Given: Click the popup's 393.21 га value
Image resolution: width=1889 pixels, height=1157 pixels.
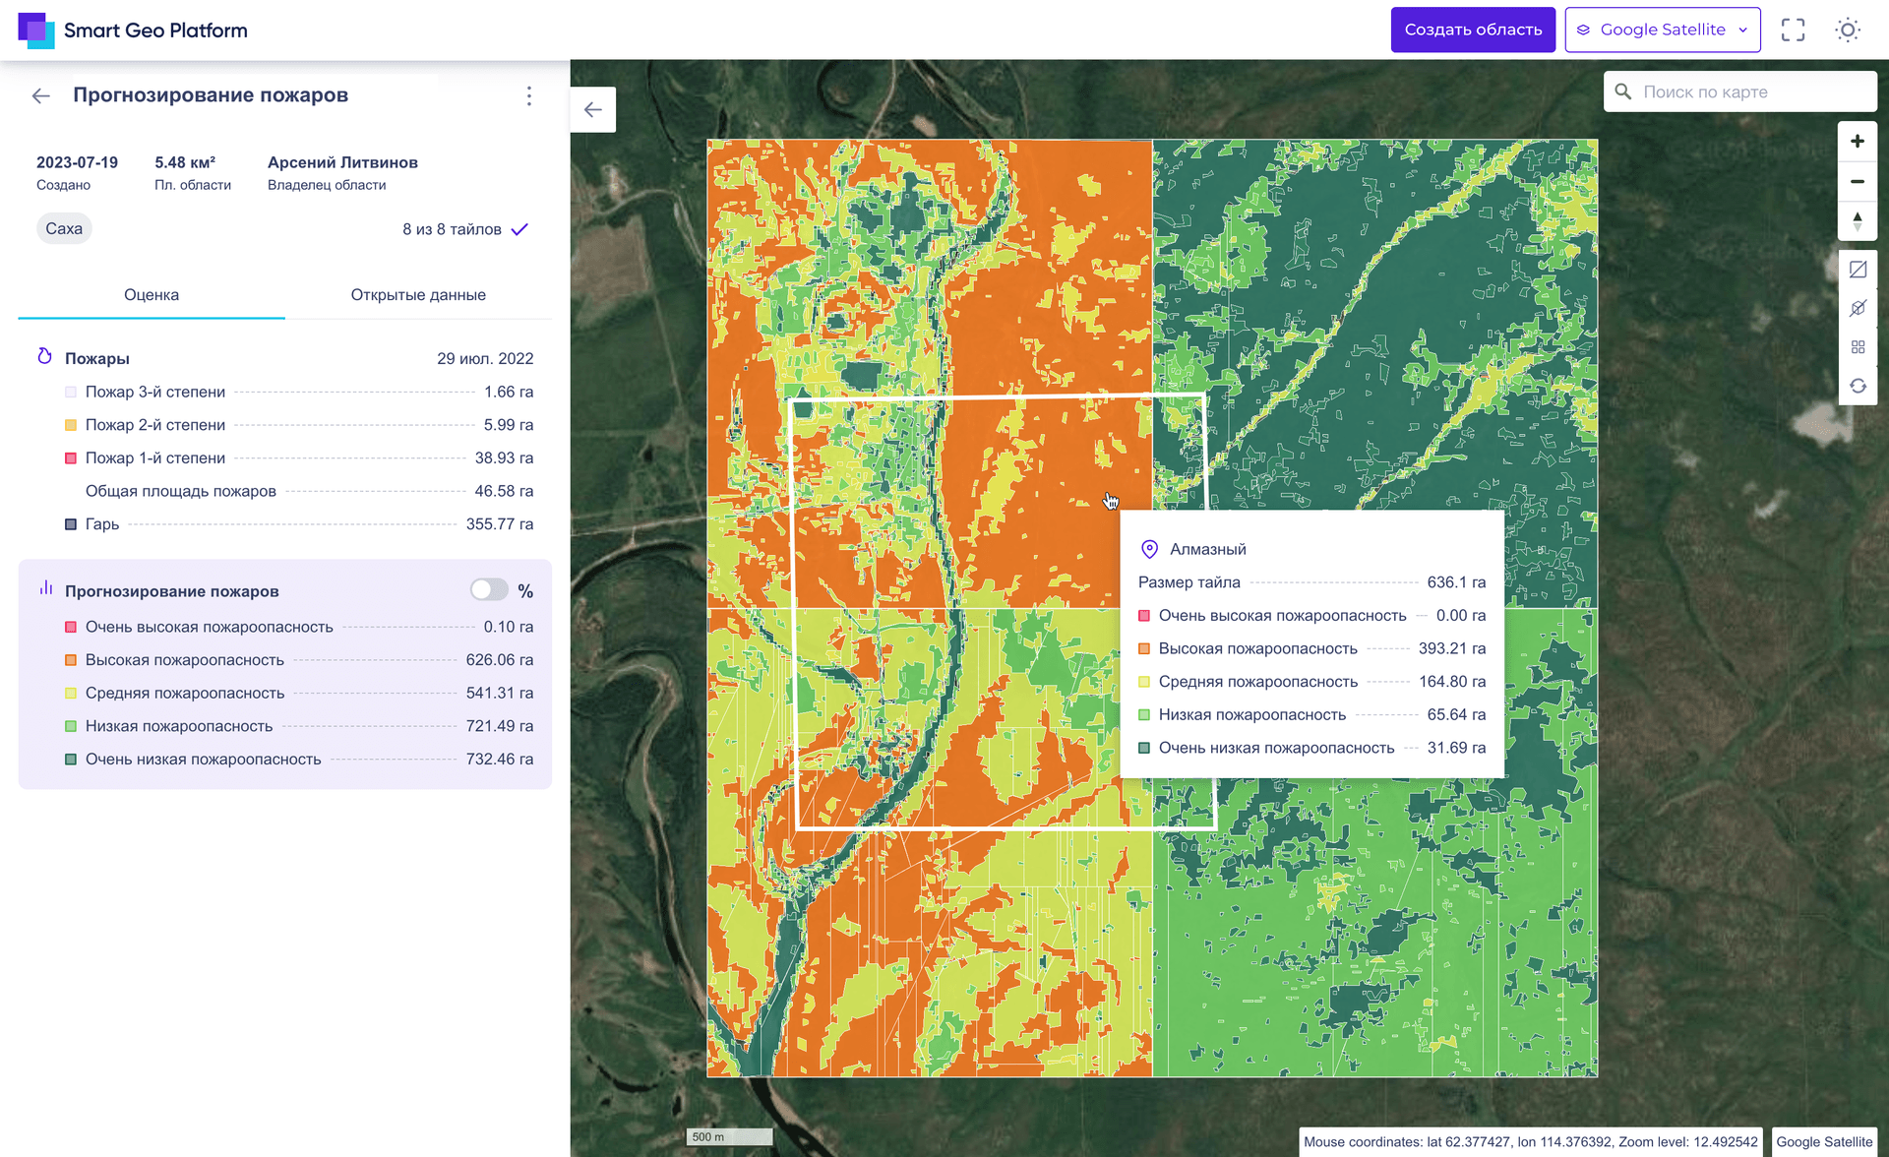Looking at the screenshot, I should pyautogui.click(x=1452, y=648).
